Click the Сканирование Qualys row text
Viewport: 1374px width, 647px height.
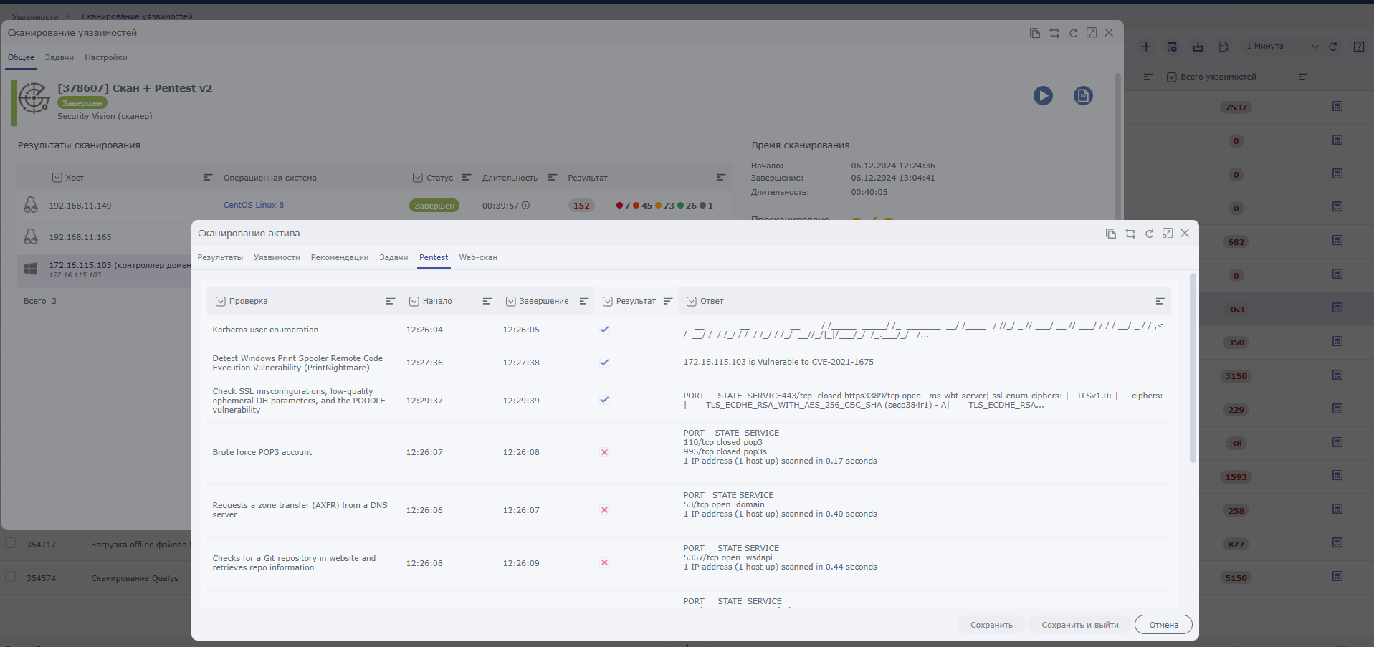tap(135, 579)
